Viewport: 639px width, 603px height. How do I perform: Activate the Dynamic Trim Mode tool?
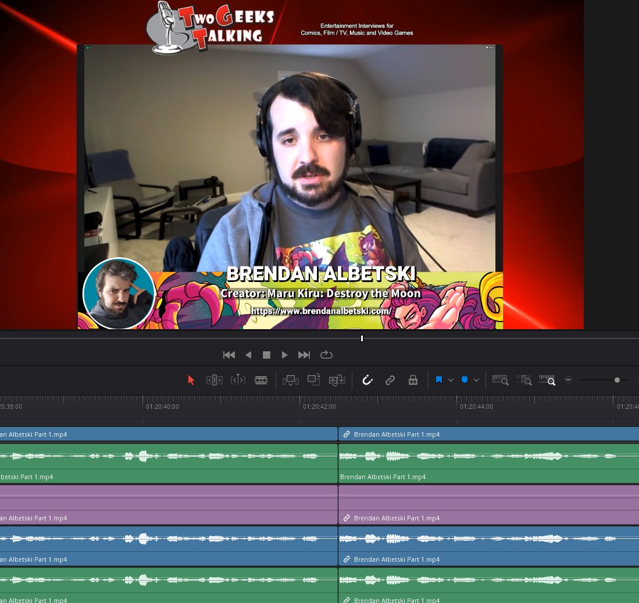(238, 380)
